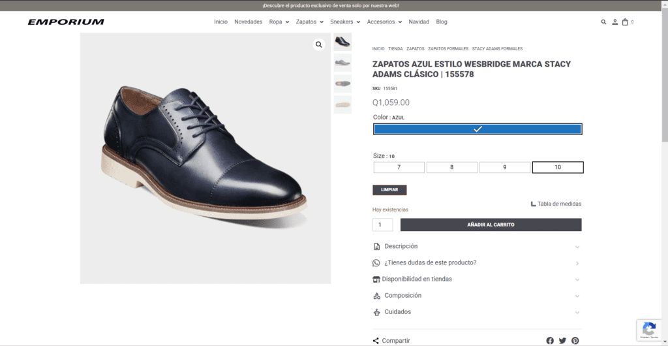Click the reCAPTCHA badge

pyautogui.click(x=650, y=330)
